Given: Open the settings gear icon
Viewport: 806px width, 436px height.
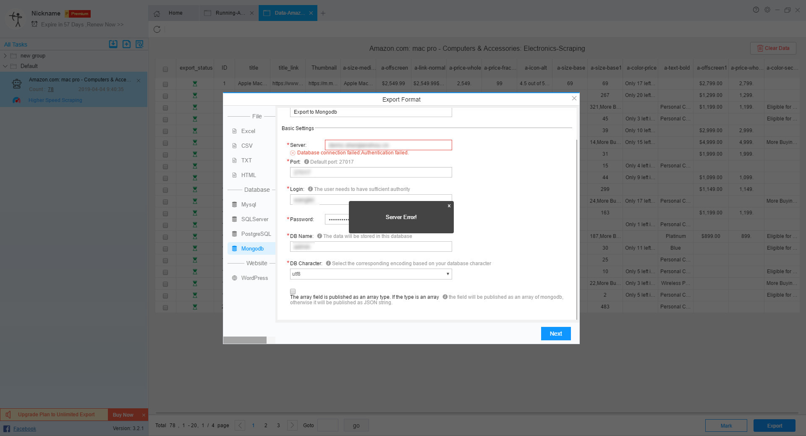Looking at the screenshot, I should click(x=767, y=10).
